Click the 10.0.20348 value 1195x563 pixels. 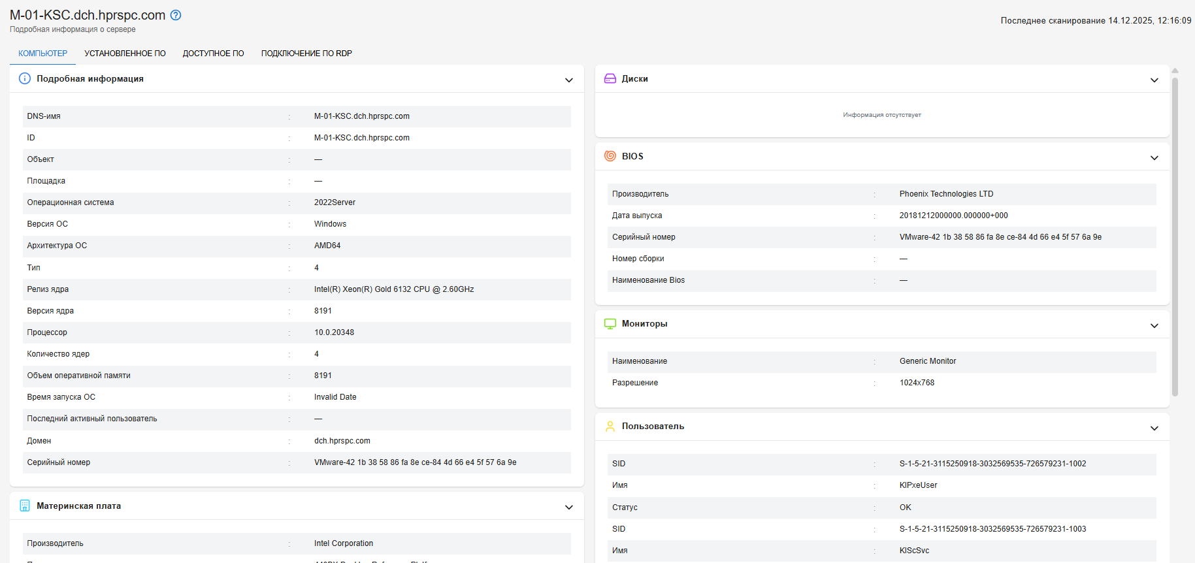tap(334, 332)
